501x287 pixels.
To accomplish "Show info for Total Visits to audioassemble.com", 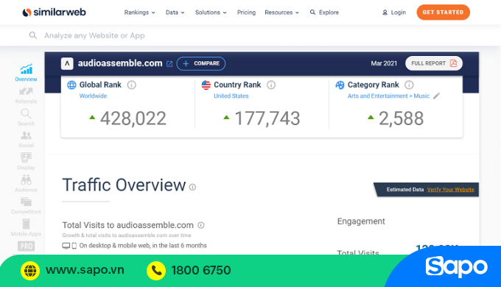I will (x=201, y=225).
